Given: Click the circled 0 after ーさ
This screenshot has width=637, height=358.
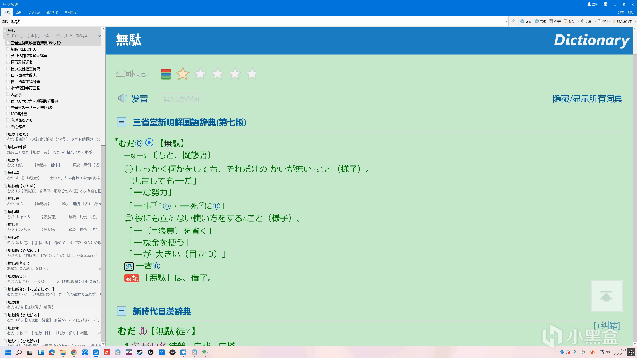Looking at the screenshot, I should pyautogui.click(x=156, y=266).
